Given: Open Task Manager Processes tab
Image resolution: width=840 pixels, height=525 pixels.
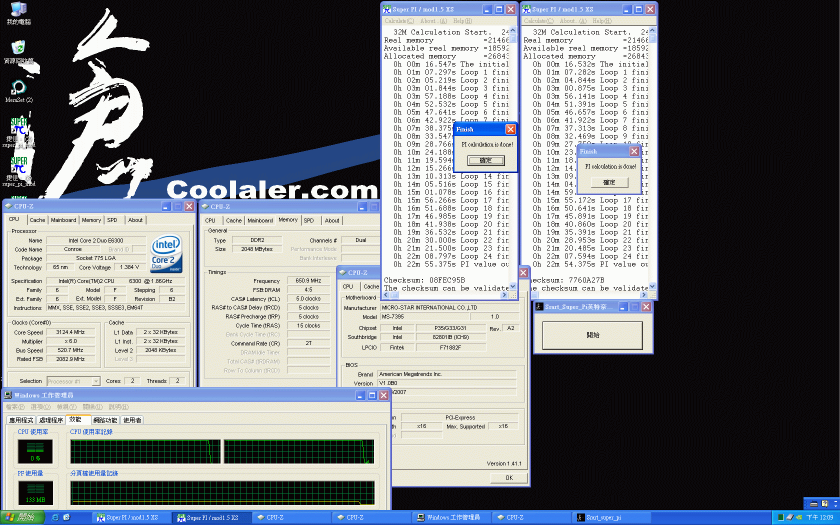Looking at the screenshot, I should (51, 420).
